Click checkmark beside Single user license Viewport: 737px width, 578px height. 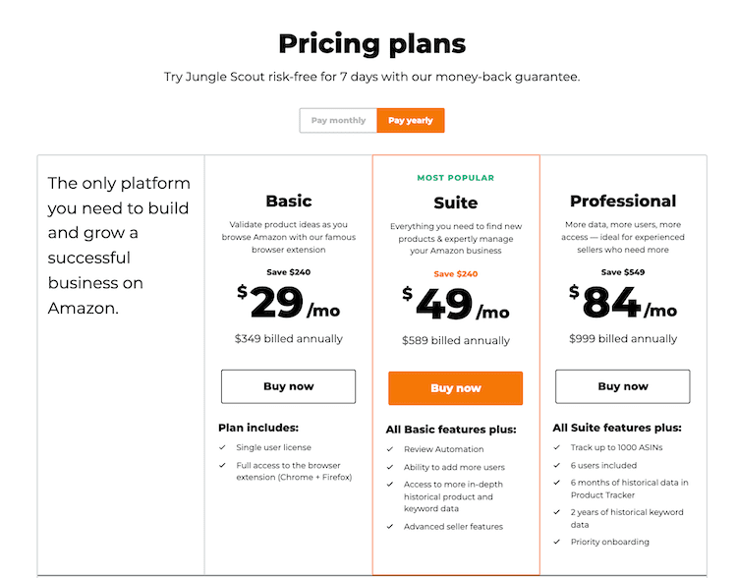click(x=223, y=448)
